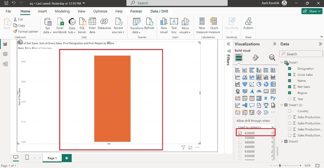Switch to the View ribbon tab
Image resolution: width=324 pixels, height=168 pixels.
(81, 11)
